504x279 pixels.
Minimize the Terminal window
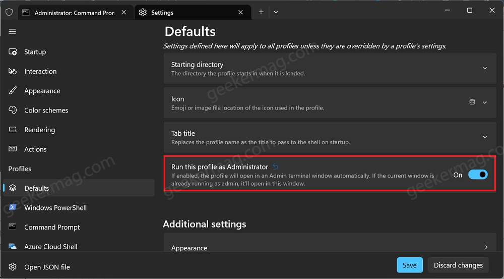[447, 10]
